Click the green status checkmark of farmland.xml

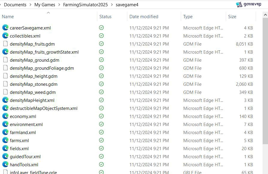click(101, 132)
